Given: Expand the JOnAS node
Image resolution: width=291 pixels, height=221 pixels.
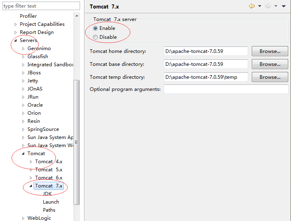Looking at the screenshot, I should [x=23, y=89].
